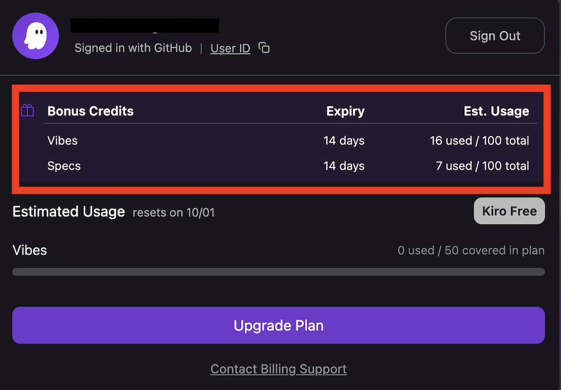
Task: Click the Signed in with GitHub text
Action: [133, 48]
